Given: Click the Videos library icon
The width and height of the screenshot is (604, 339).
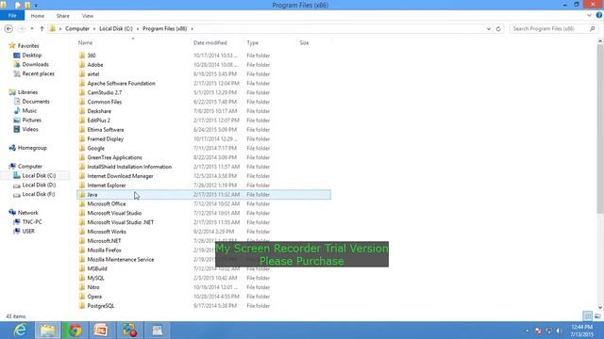Looking at the screenshot, I should (x=17, y=129).
